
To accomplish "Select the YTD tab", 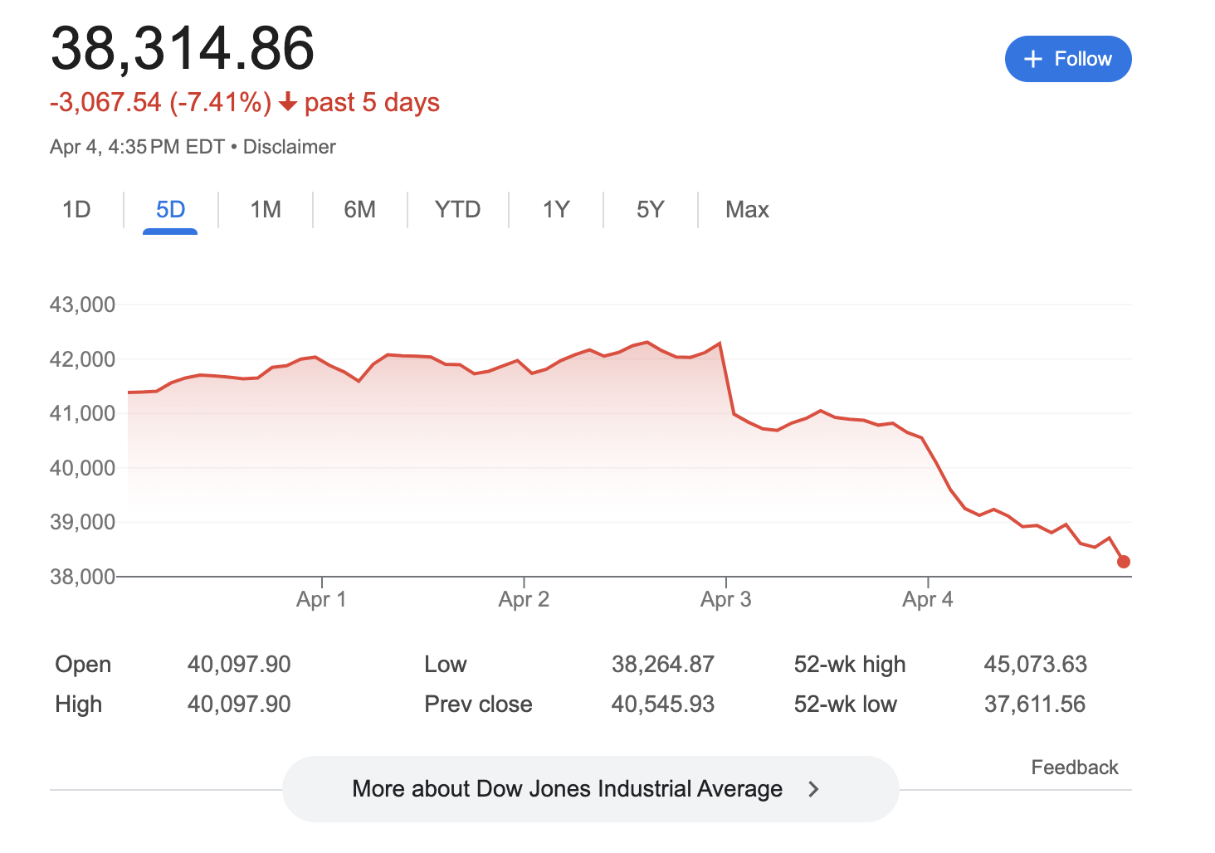I will tap(457, 209).
